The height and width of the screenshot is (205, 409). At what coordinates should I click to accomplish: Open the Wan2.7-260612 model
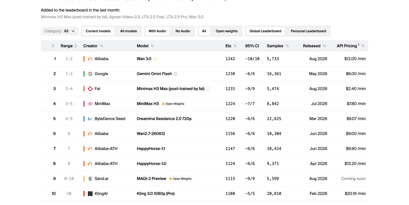(151, 134)
